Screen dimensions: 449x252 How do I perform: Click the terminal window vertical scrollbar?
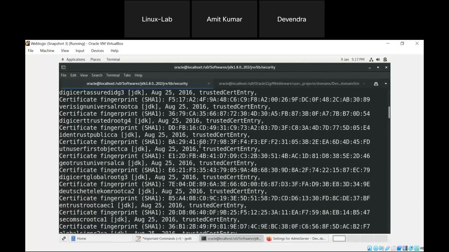point(389,112)
